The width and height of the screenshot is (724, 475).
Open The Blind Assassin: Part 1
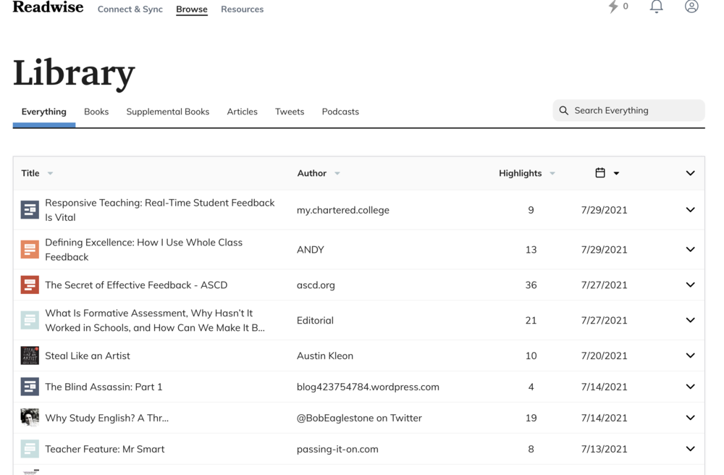[x=104, y=387]
